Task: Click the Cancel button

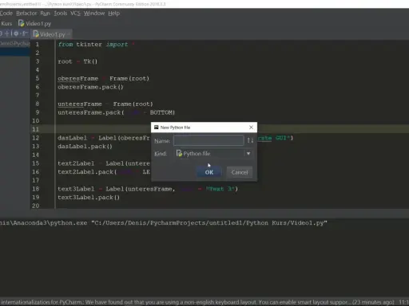Action: [240, 172]
